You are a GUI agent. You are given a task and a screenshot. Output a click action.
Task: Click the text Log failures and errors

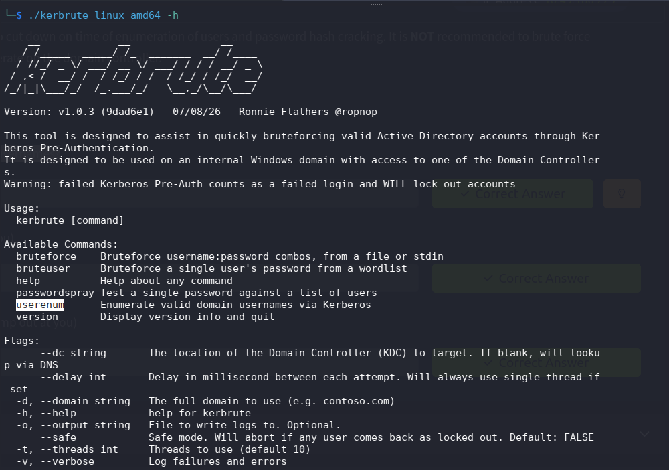(x=217, y=461)
